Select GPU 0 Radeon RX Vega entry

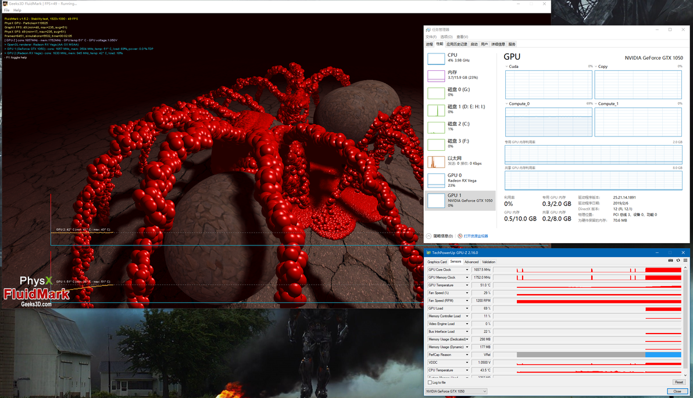(460, 180)
